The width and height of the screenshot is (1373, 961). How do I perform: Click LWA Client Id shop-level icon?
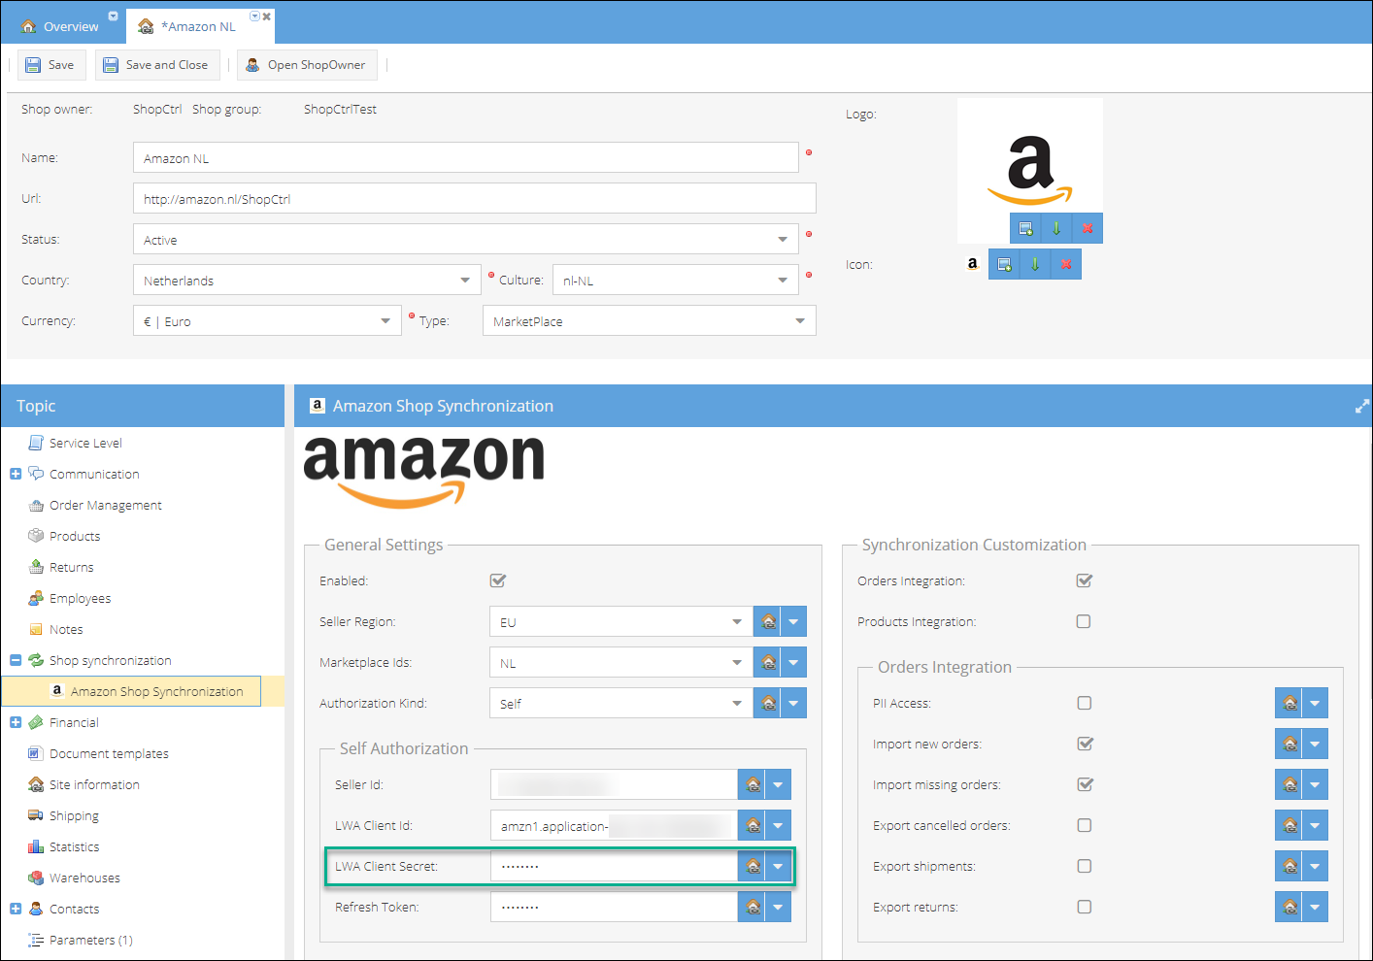[753, 825]
